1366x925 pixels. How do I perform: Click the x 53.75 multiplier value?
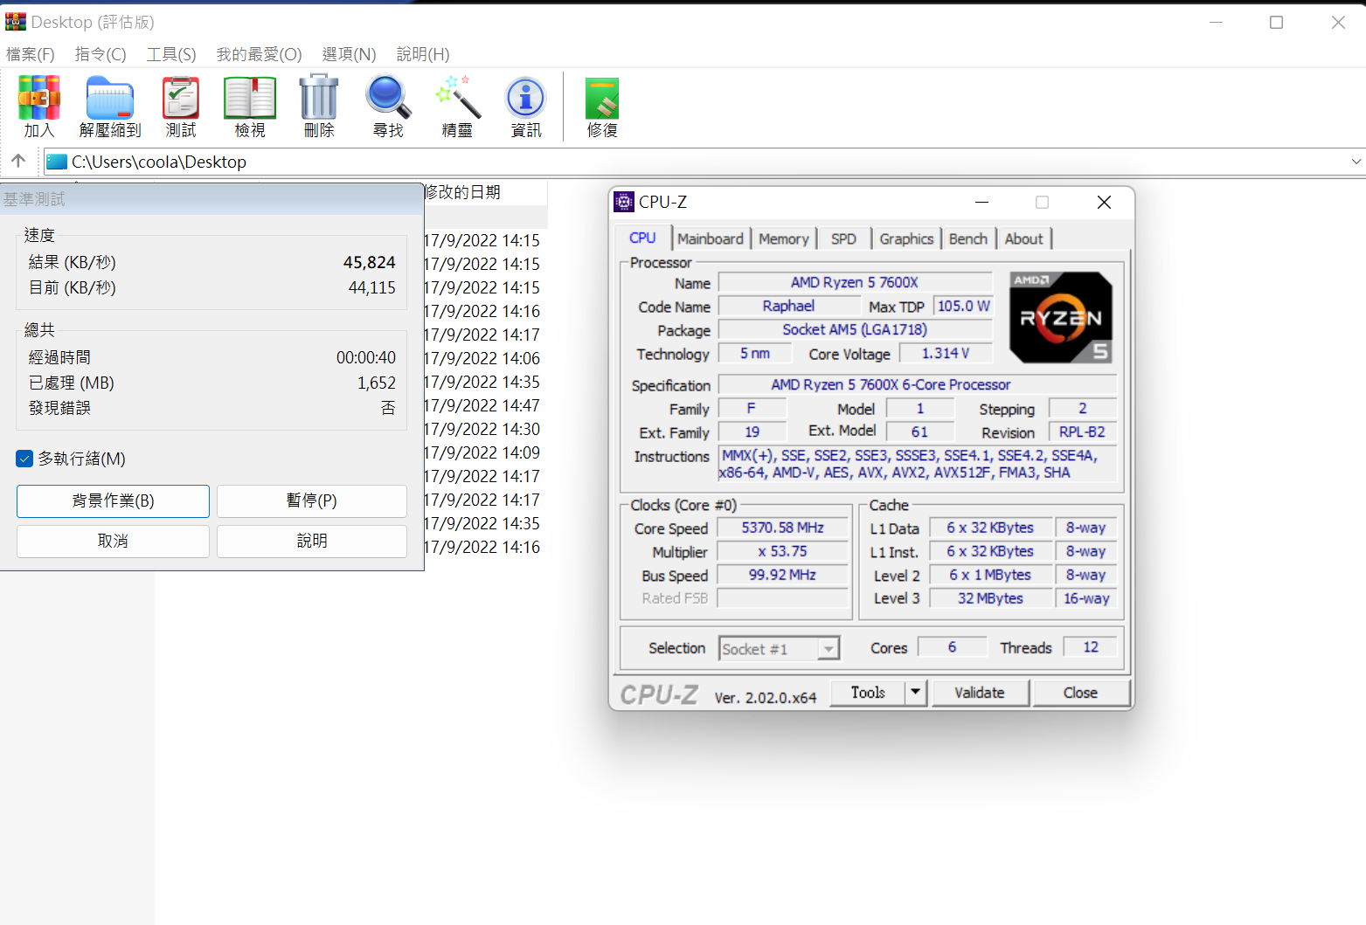(x=782, y=551)
